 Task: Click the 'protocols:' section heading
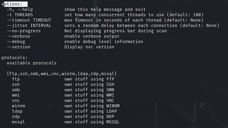14,58
